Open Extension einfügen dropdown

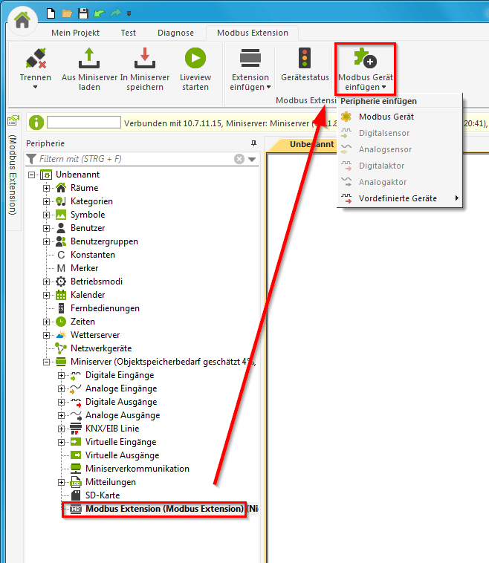point(250,82)
